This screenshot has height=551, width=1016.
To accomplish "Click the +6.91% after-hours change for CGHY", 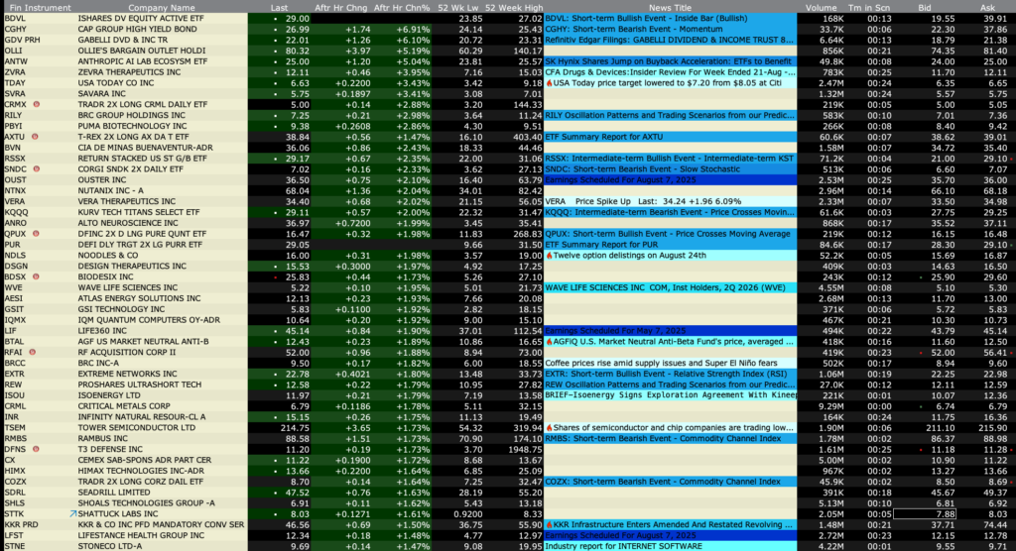I will 412,29.
